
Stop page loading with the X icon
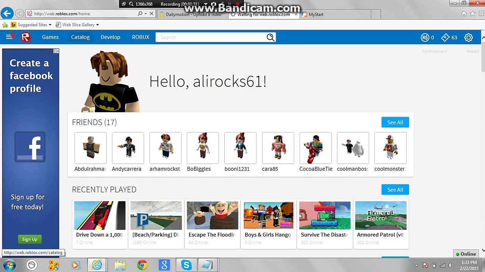click(152, 14)
